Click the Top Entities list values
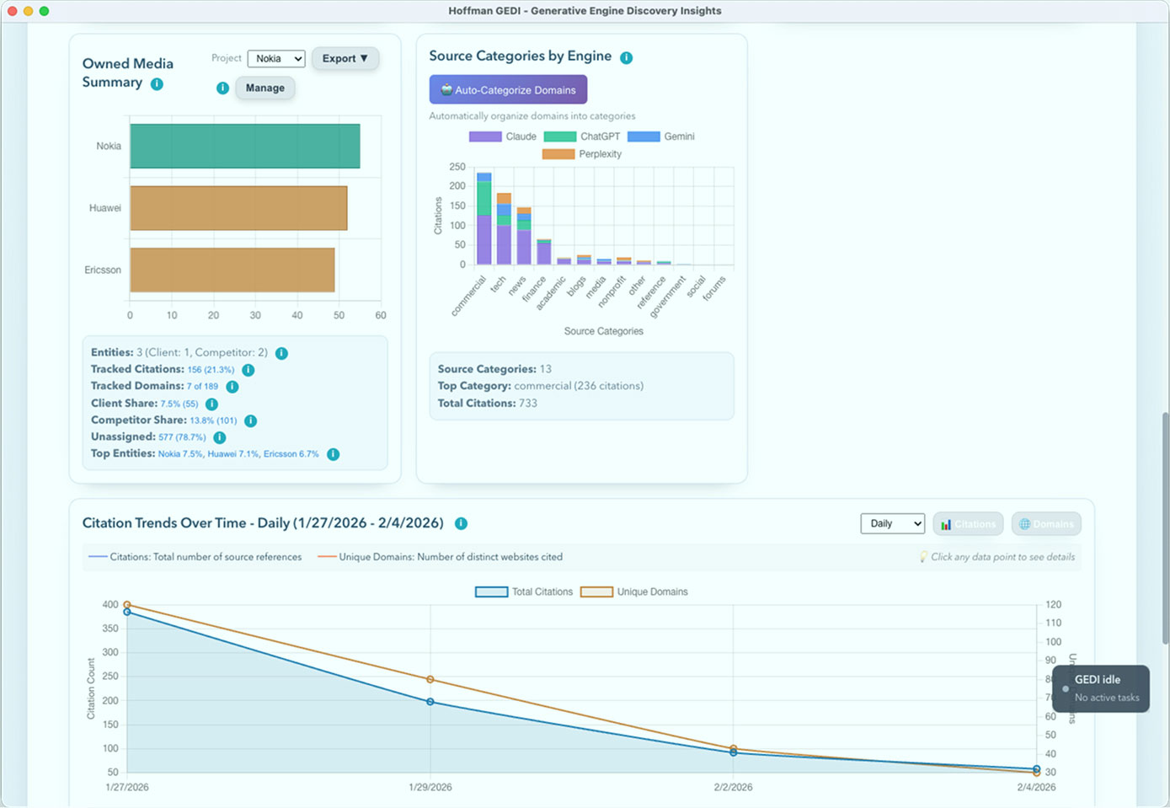Image resolution: width=1170 pixels, height=808 pixels. [238, 454]
